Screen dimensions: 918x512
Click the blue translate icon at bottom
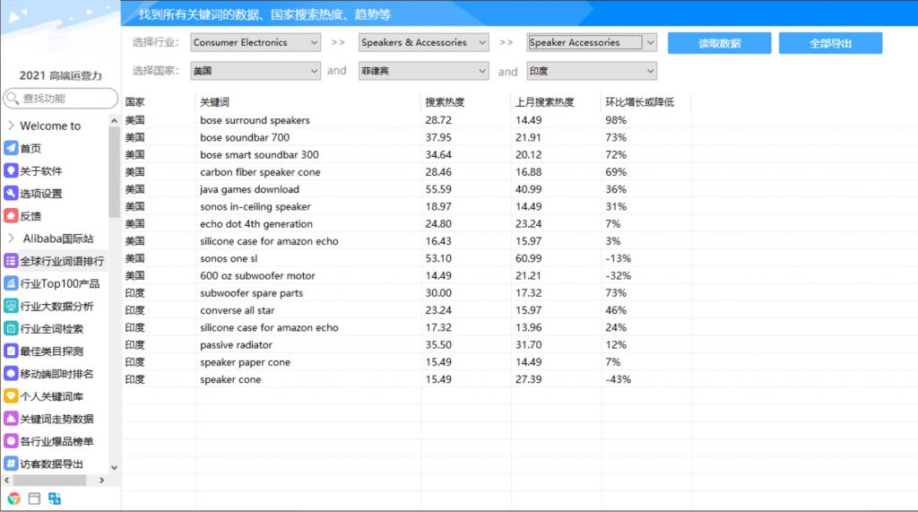[x=55, y=499]
